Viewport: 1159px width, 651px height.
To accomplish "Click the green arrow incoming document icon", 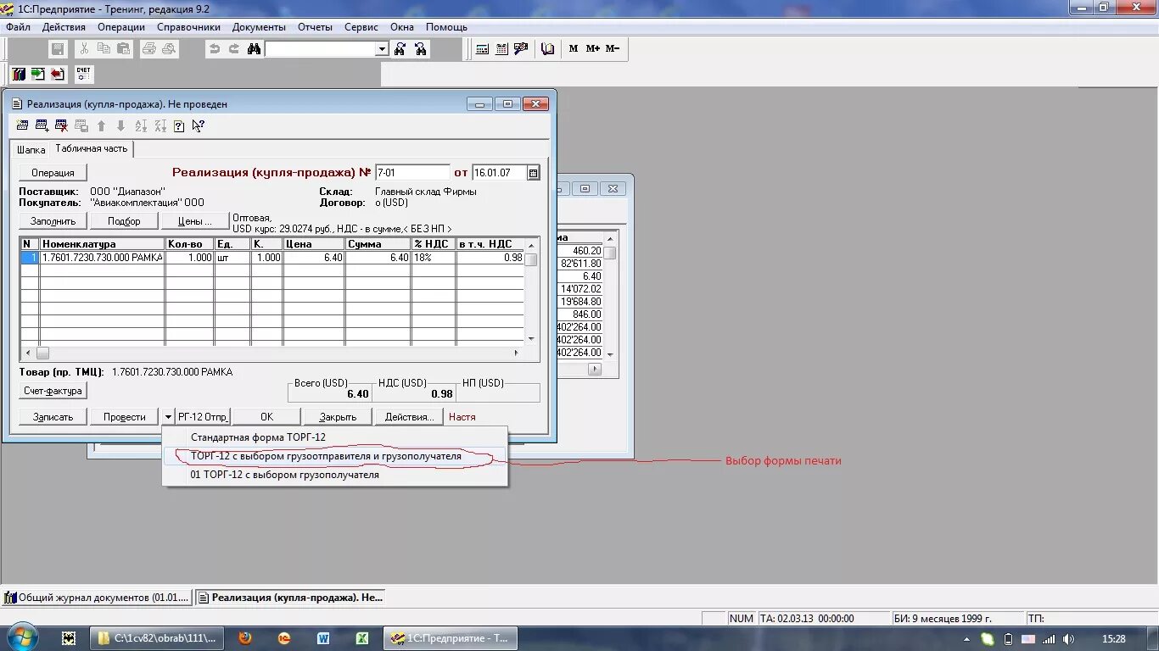I will click(38, 75).
